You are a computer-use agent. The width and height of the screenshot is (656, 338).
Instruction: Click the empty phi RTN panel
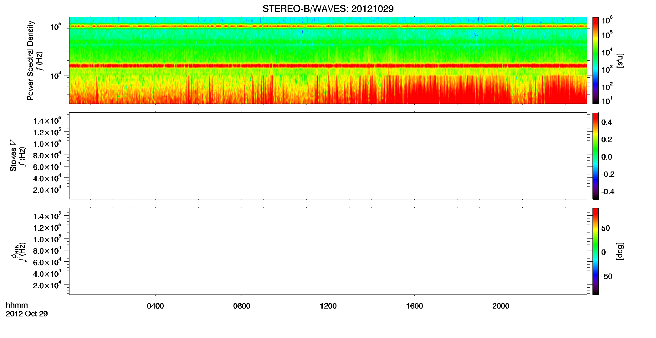(x=328, y=251)
